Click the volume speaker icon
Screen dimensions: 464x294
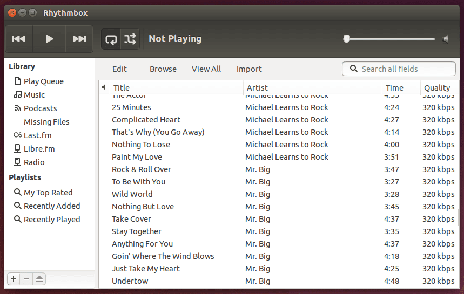[x=446, y=39]
